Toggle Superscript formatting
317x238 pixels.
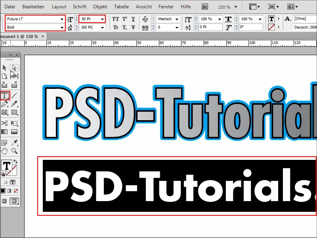tap(125, 19)
